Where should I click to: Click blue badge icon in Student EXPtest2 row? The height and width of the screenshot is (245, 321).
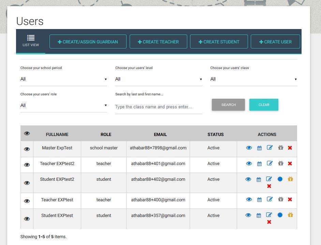pos(280,179)
